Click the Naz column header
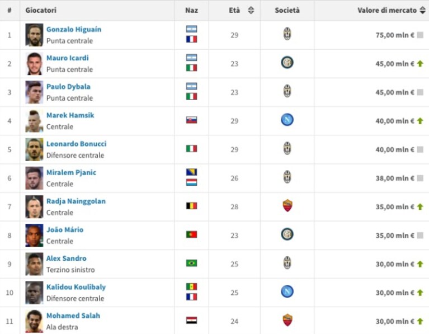This screenshot has height=334, width=429. coord(191,11)
